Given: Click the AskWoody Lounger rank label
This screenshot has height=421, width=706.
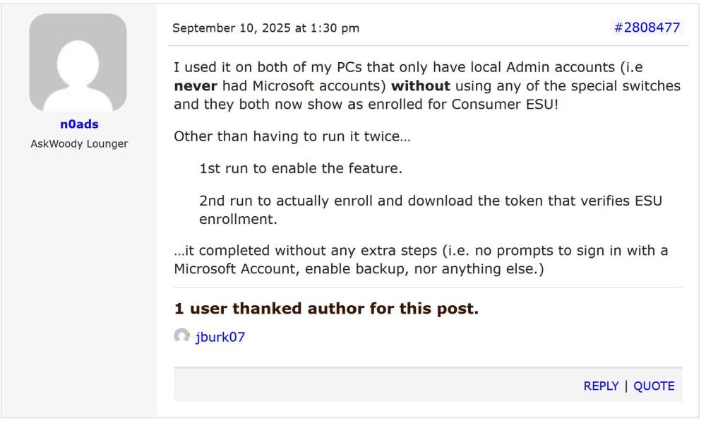Looking at the screenshot, I should [78, 143].
